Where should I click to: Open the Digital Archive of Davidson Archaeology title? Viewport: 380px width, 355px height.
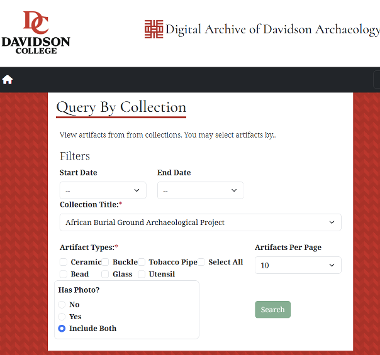tap(272, 30)
